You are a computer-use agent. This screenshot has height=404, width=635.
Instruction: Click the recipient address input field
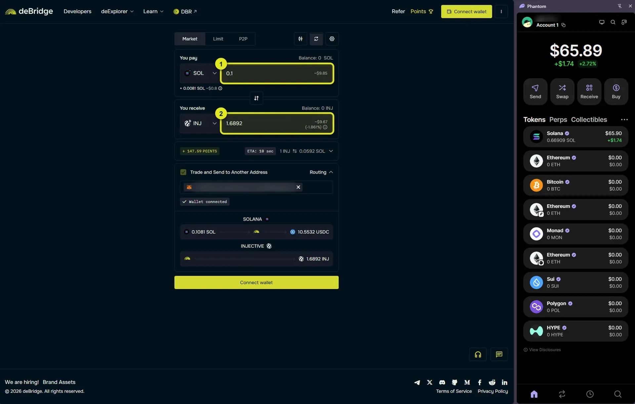(256, 187)
